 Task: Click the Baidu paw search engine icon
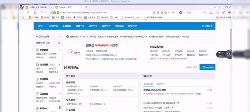tap(181, 13)
